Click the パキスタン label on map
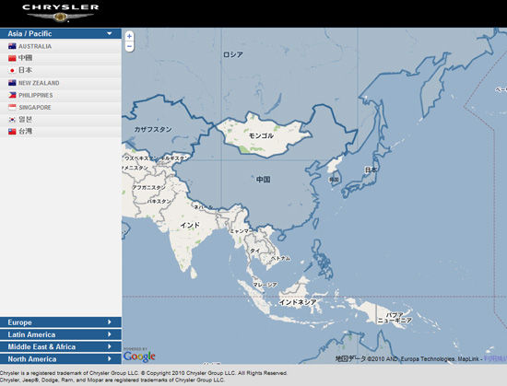Viewport: 507px width, 386px height. click(x=159, y=201)
